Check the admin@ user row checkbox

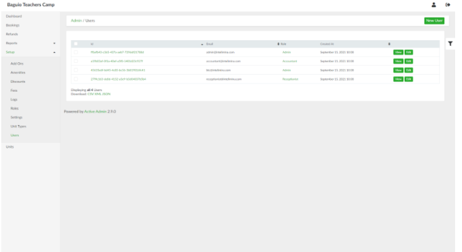click(x=76, y=52)
